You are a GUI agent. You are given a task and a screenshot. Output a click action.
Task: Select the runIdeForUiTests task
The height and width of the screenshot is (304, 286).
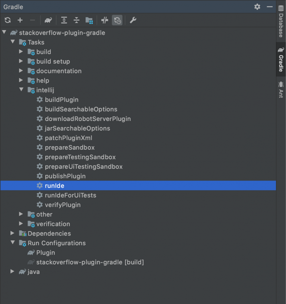pos(71,195)
